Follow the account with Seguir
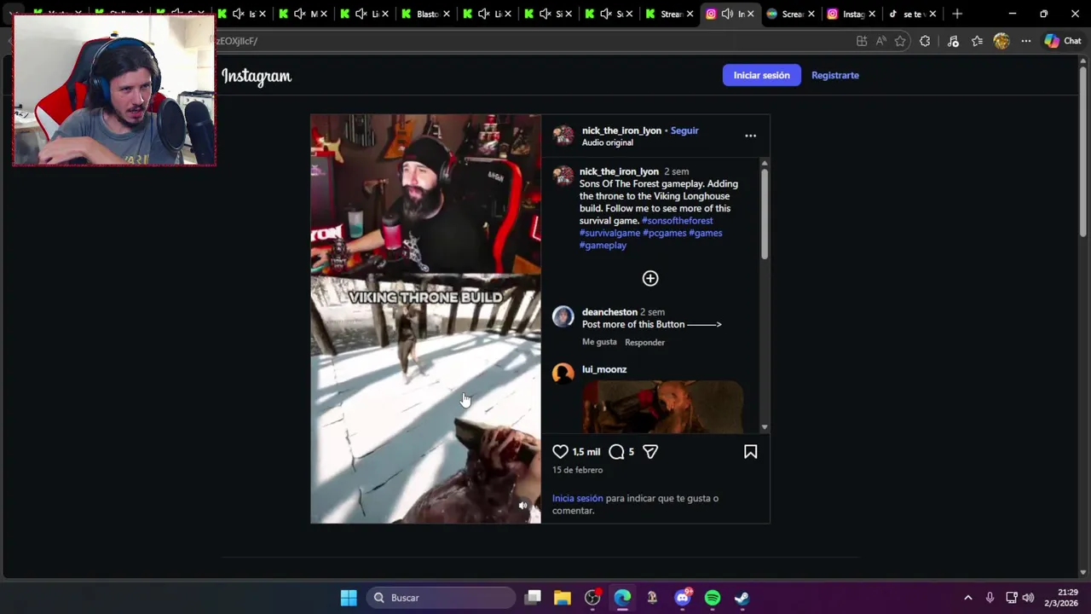 tap(684, 130)
